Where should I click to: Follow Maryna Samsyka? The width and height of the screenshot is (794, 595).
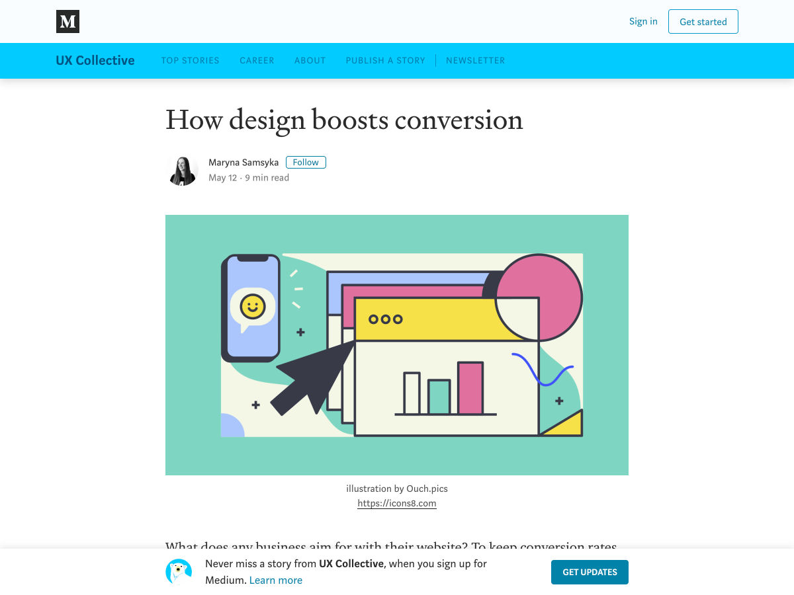click(306, 162)
